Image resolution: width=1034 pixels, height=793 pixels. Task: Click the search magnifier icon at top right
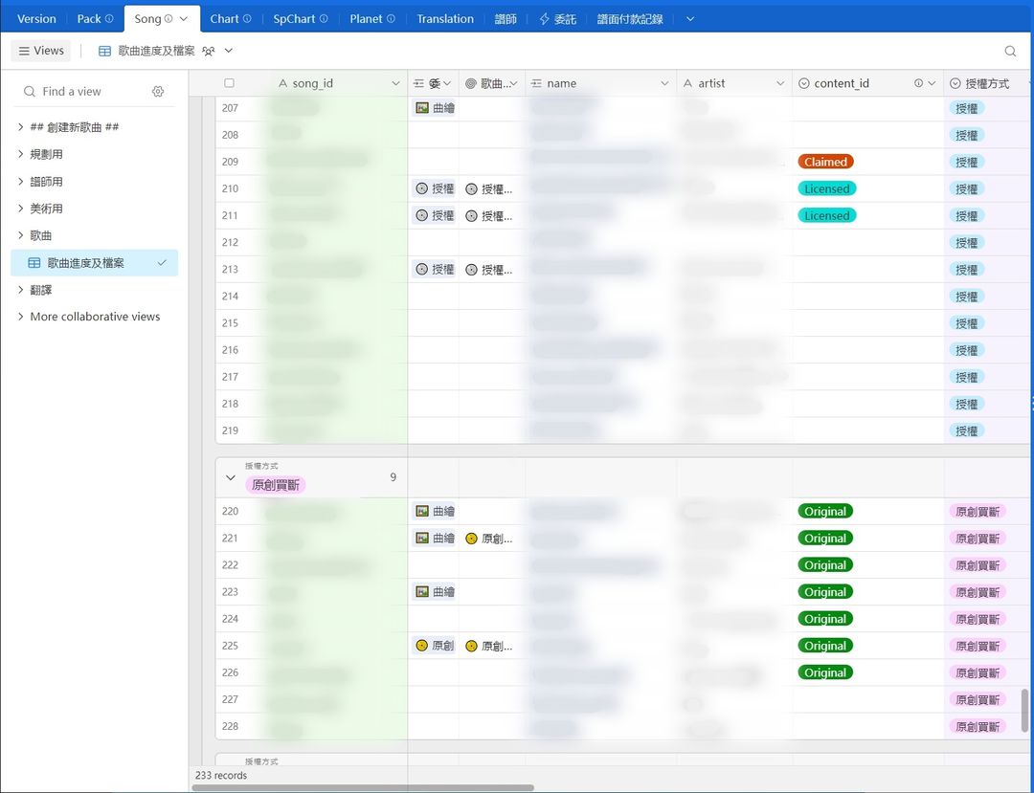[x=1010, y=51]
